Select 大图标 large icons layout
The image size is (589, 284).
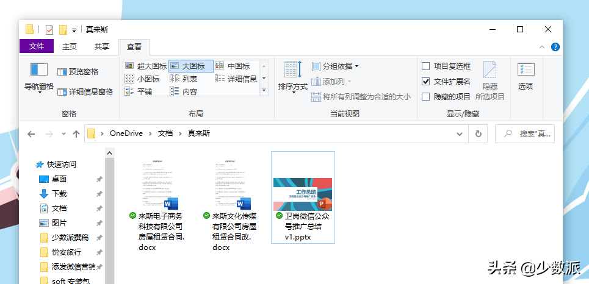coord(191,66)
